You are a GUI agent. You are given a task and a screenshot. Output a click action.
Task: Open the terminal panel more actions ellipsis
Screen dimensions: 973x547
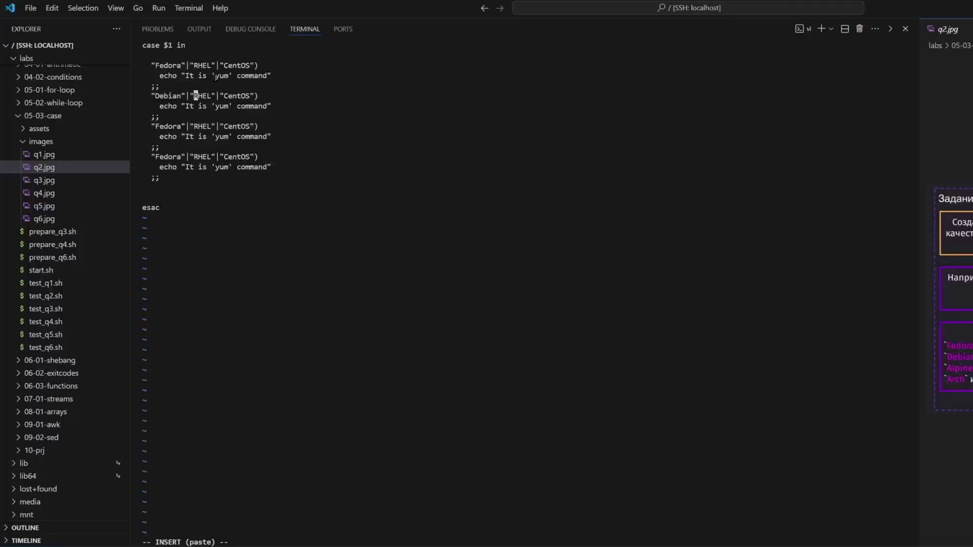coord(875,29)
